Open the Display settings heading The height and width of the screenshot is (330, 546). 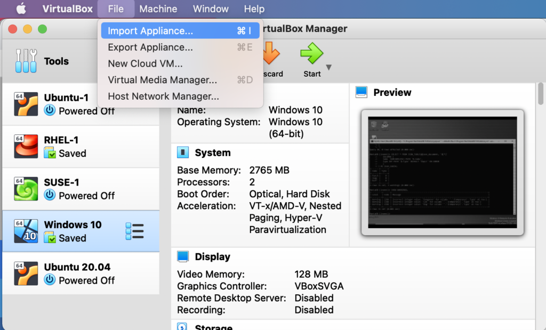tap(212, 257)
